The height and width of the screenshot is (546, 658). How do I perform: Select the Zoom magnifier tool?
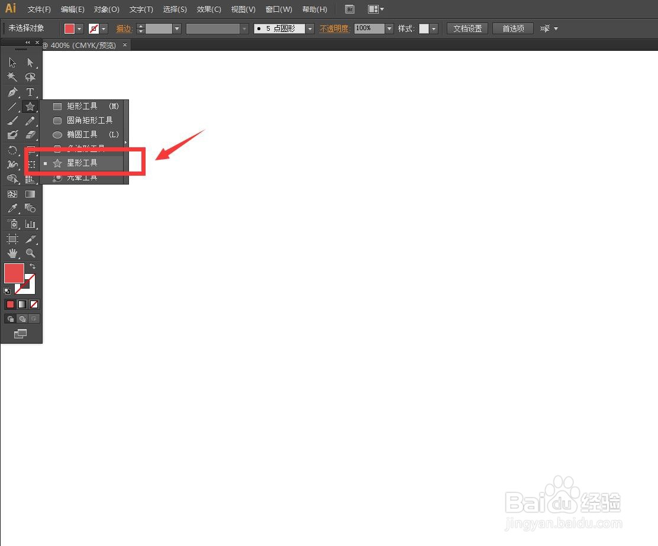pos(30,253)
